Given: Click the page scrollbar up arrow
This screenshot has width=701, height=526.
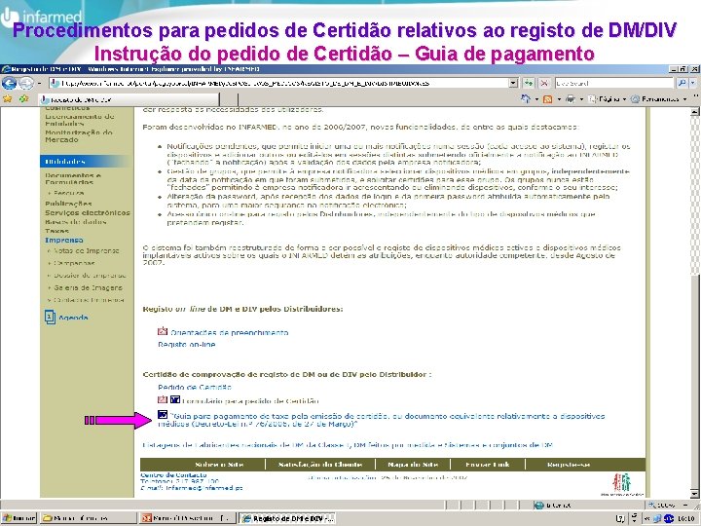Looking at the screenshot, I should coord(695,112).
